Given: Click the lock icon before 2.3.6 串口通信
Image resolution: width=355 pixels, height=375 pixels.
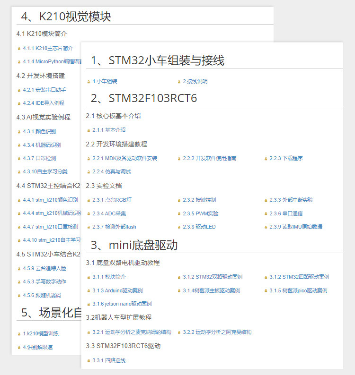Looking at the screenshot, I should (266, 214).
